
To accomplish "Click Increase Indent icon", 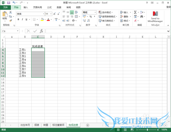I will [x=68, y=21].
